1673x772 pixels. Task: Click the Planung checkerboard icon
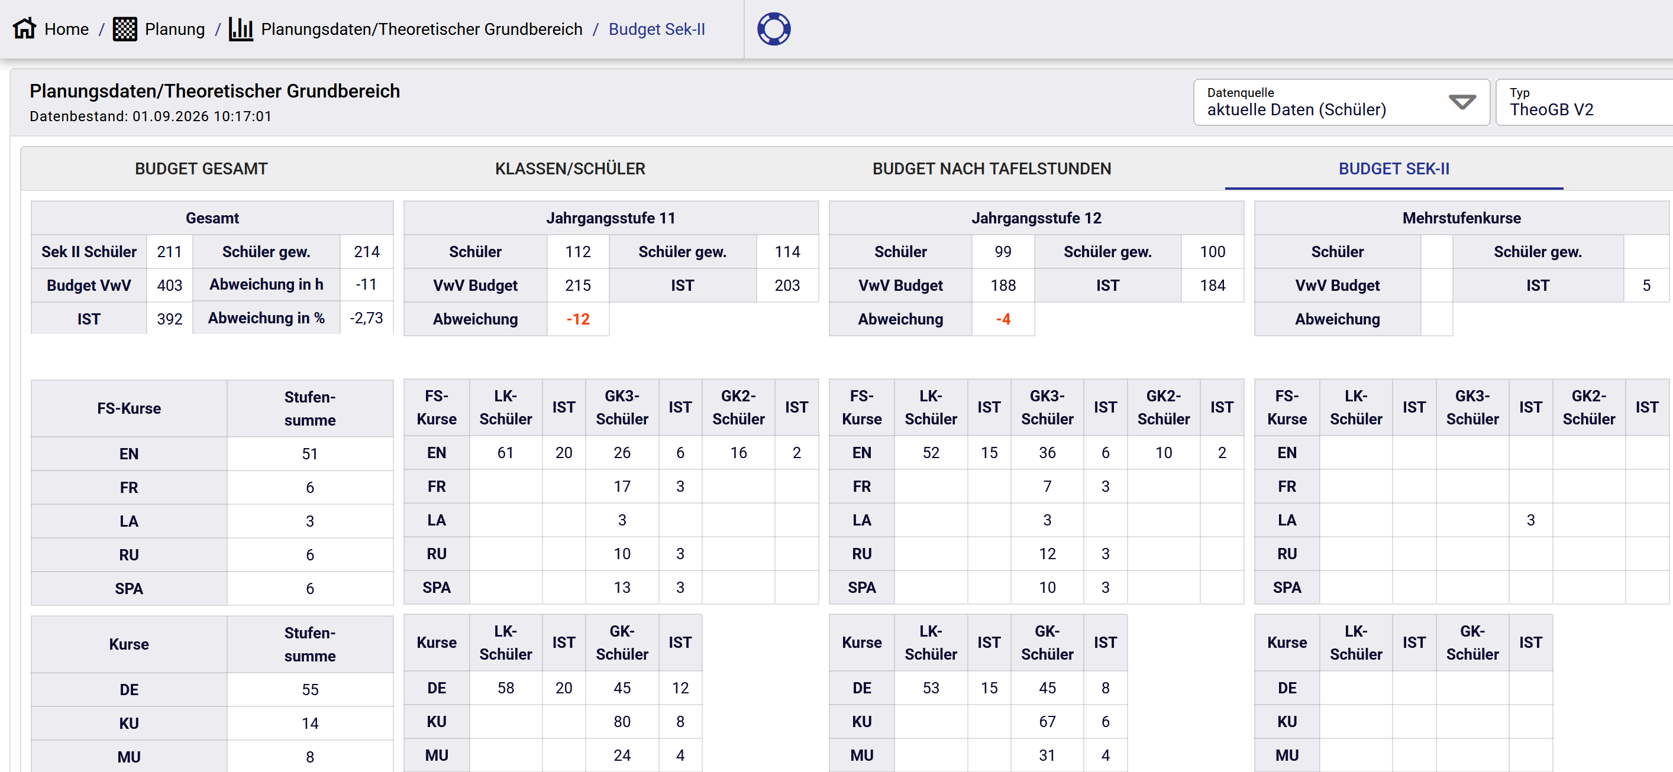[x=125, y=29]
